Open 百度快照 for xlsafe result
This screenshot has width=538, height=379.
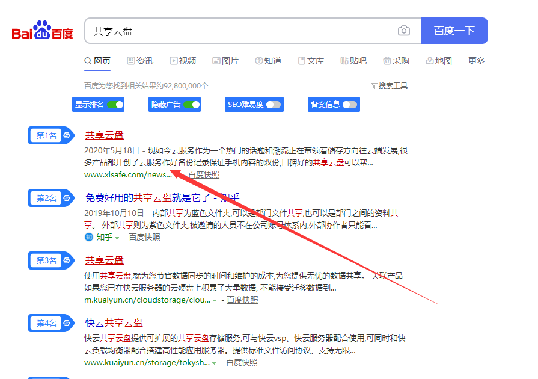coord(204,174)
